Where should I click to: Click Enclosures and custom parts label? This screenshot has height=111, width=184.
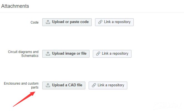coord(21,85)
